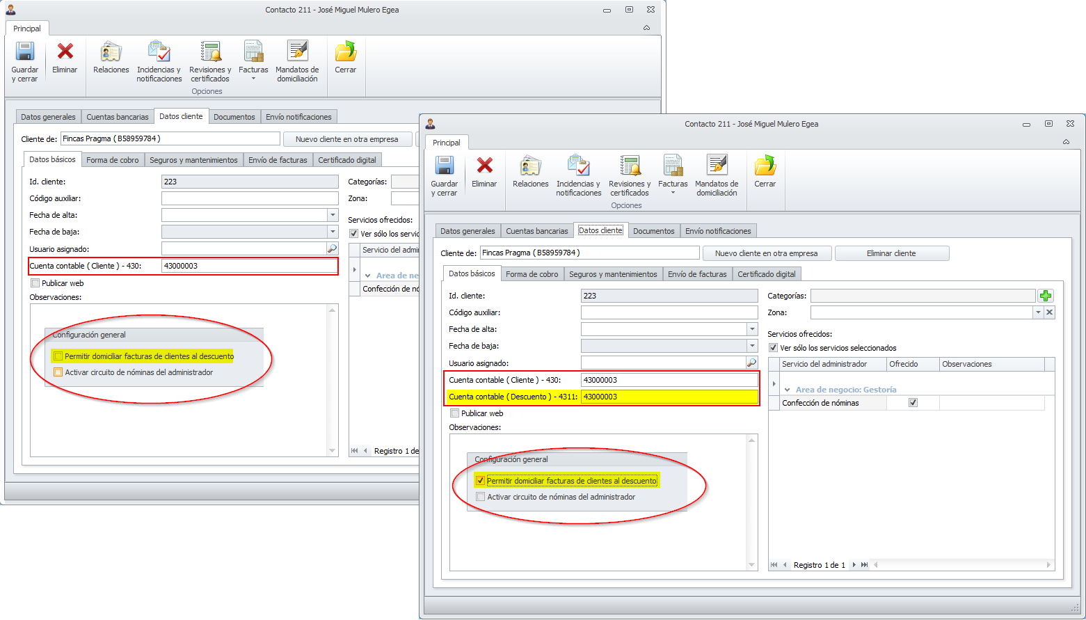Open Incidencias y notificaciones in back window
The image size is (1086, 620).
[x=159, y=61]
